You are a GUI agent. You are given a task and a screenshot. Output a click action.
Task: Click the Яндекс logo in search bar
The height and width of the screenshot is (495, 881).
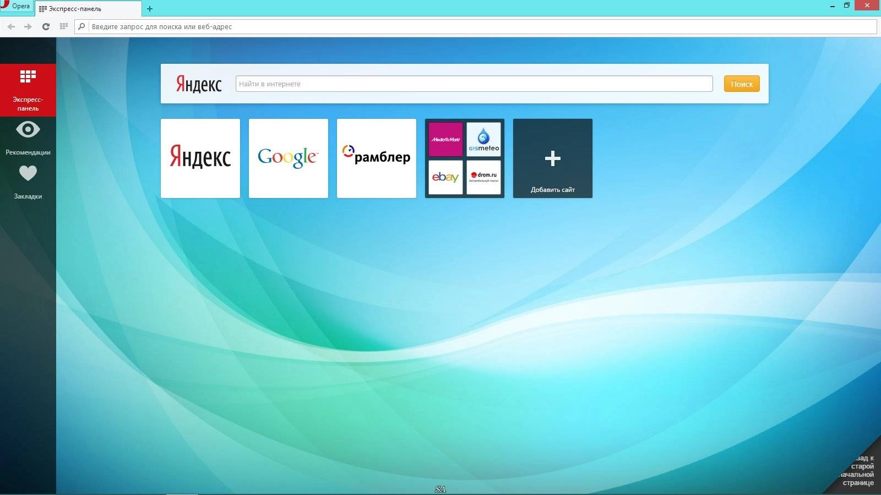click(199, 84)
